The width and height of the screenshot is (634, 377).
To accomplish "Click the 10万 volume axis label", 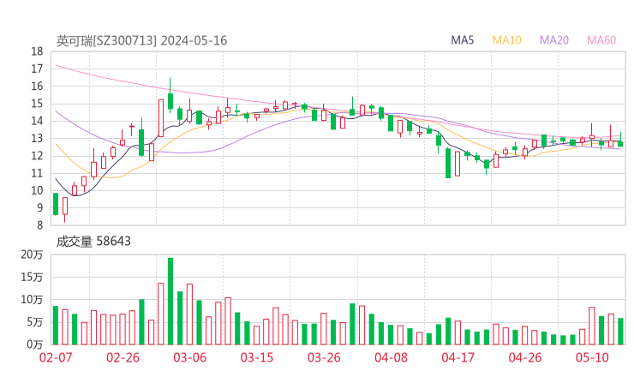I will pyautogui.click(x=32, y=300).
